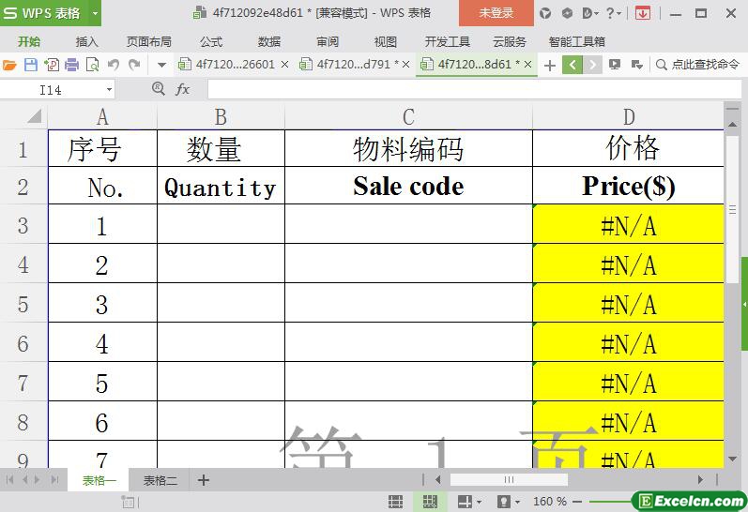
Task: Select column C header
Action: [x=408, y=117]
